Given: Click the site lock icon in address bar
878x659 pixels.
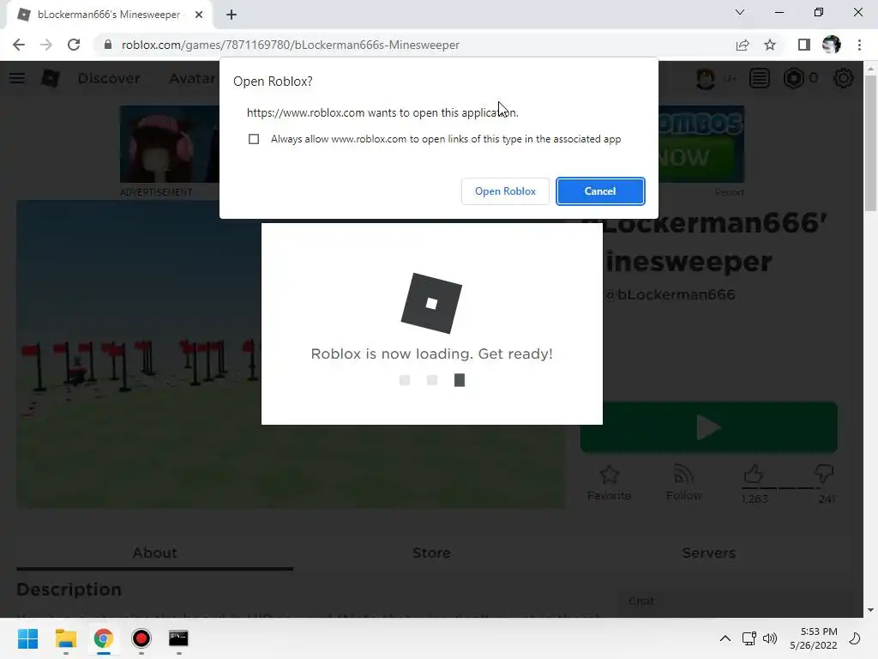Looking at the screenshot, I should click(x=107, y=45).
